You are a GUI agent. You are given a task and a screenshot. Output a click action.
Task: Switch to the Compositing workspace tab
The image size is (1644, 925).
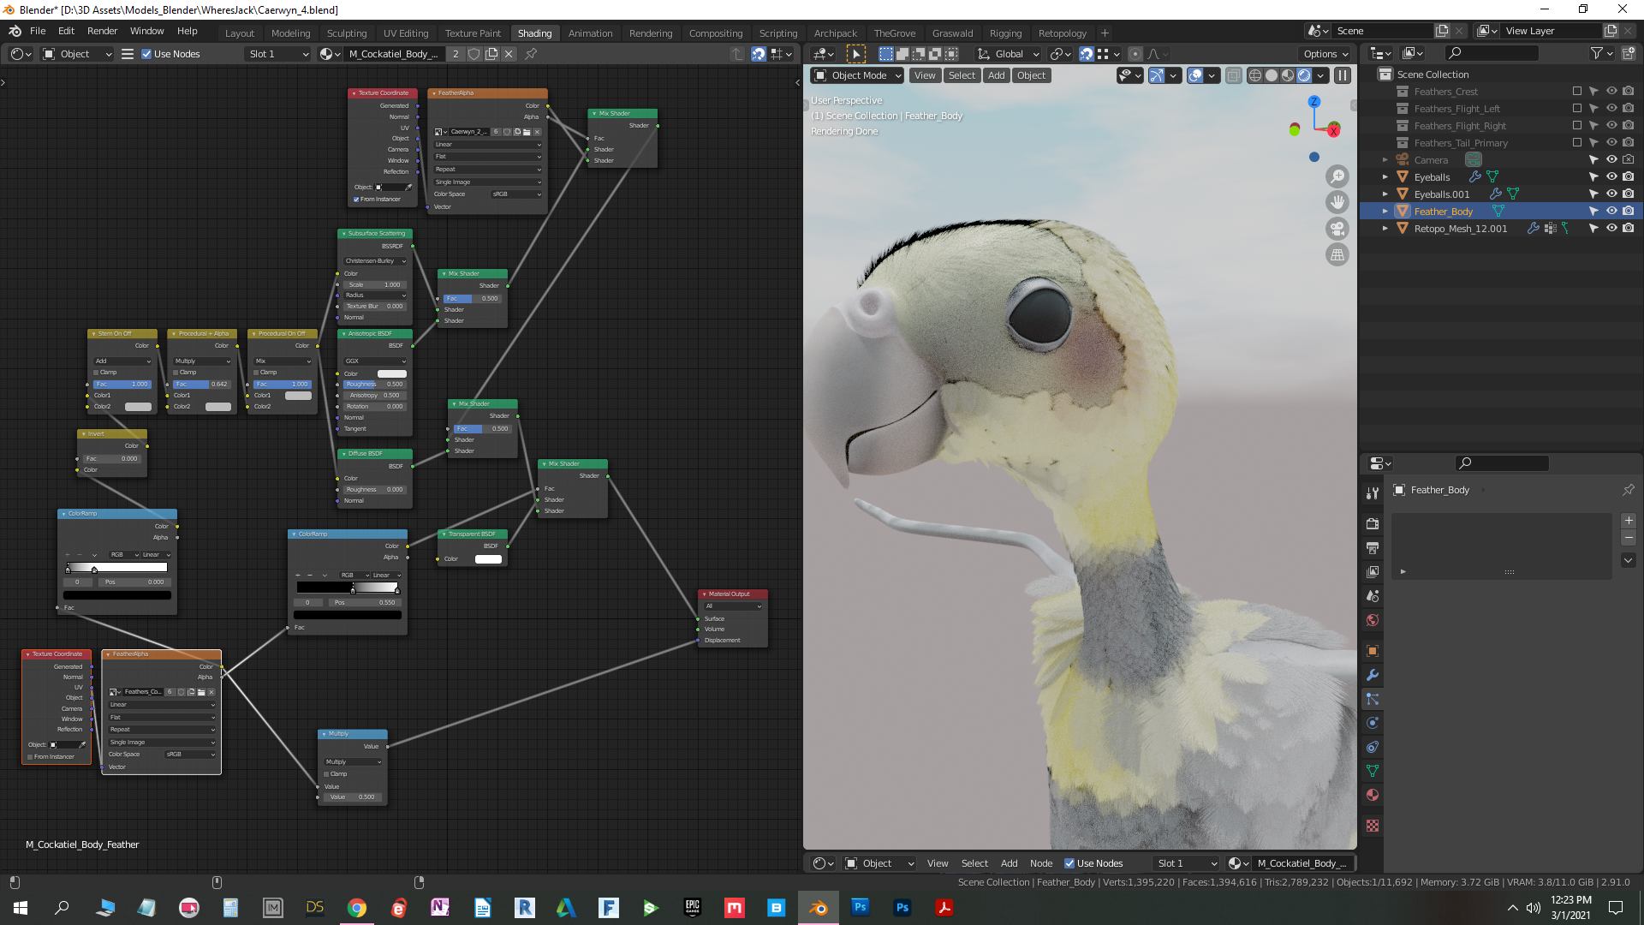coord(715,33)
